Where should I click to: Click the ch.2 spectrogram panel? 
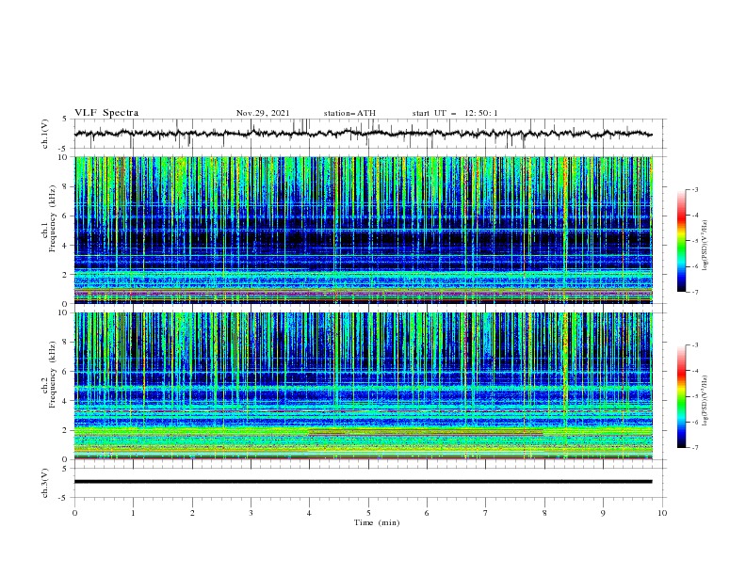[x=364, y=386]
